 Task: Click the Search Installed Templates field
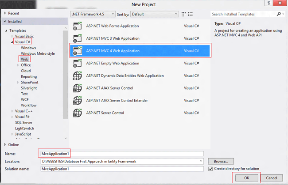pos(243,14)
